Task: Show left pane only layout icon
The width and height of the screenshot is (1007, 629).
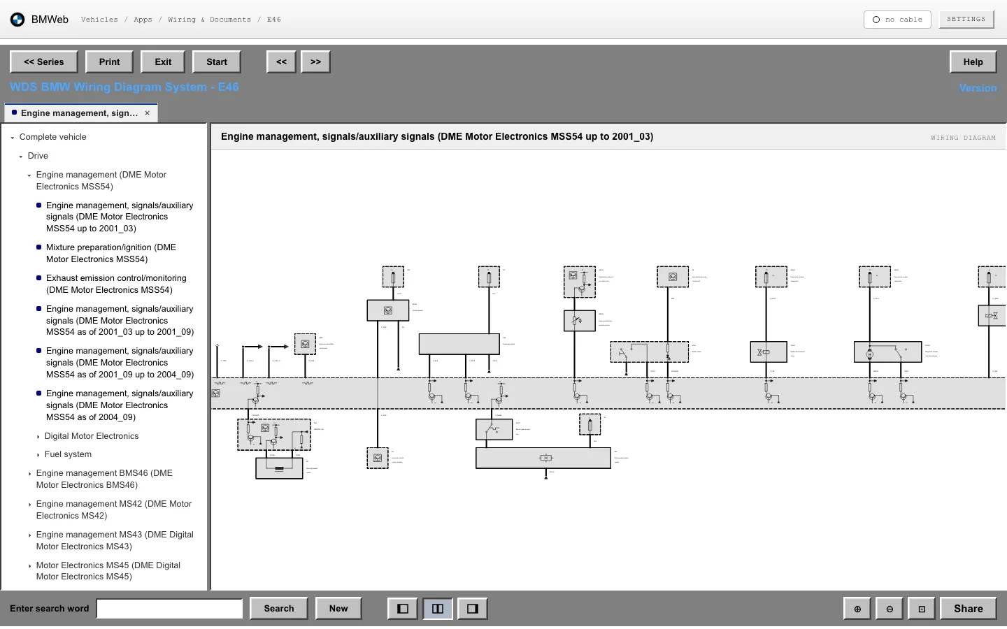Action: (403, 609)
